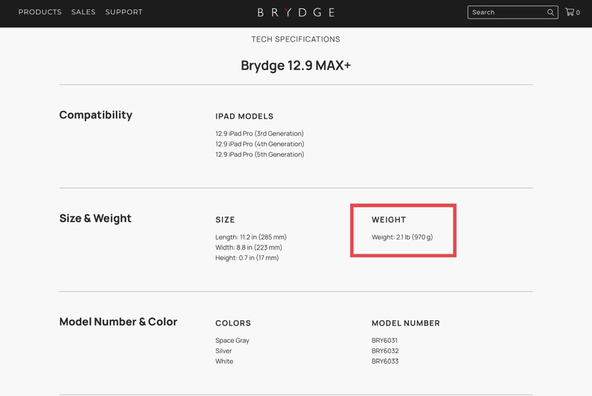This screenshot has height=396, width=592.
Task: Click the Length 11.2 in specification
Action: tap(251, 237)
